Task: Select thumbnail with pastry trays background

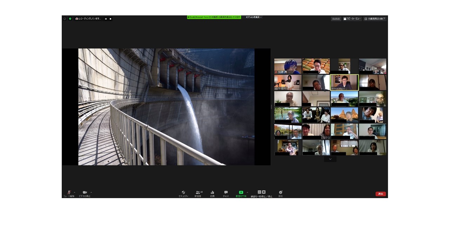Action: [x=316, y=66]
